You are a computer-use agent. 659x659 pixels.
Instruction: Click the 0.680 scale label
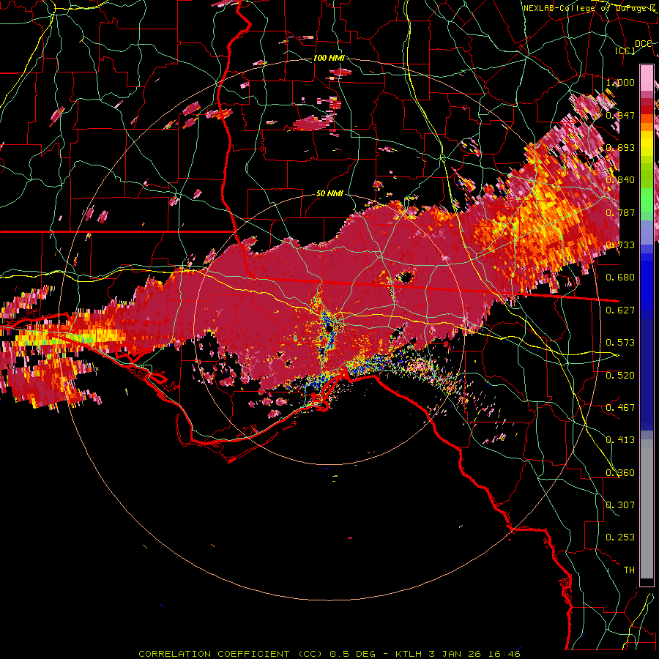click(620, 277)
